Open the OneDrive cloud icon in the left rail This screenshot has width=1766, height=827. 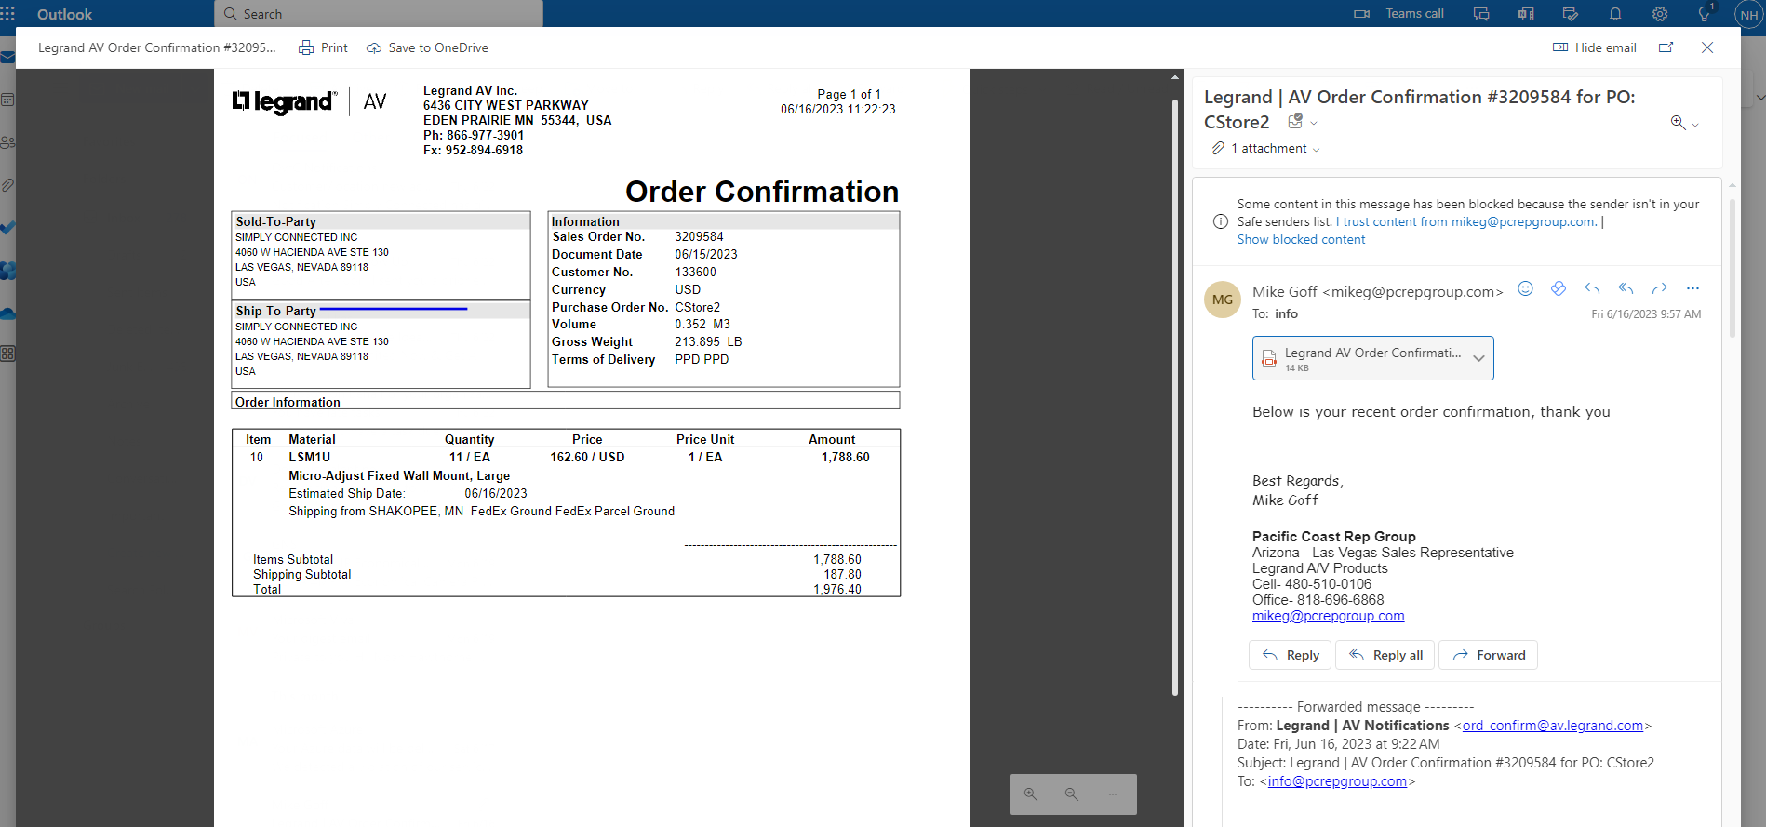click(x=7, y=313)
